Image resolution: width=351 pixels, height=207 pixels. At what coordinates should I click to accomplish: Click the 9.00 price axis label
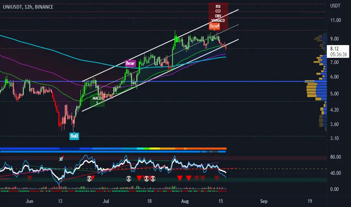[x=334, y=39]
